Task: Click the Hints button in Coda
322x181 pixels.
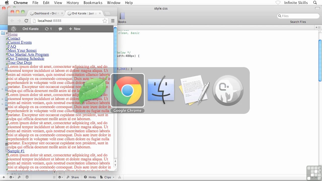Action: (90, 177)
